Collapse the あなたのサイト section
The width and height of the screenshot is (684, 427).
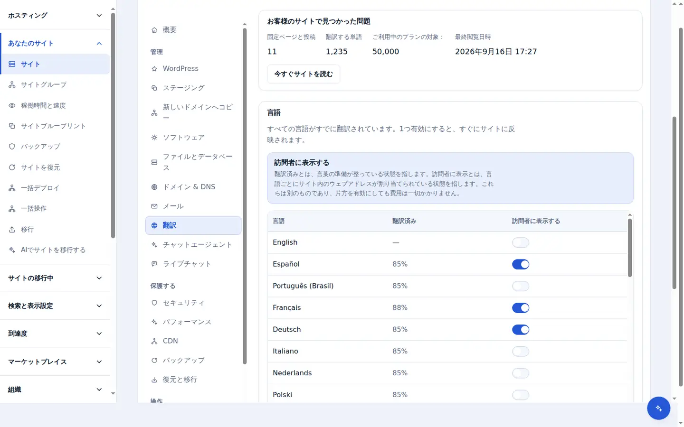(55, 43)
